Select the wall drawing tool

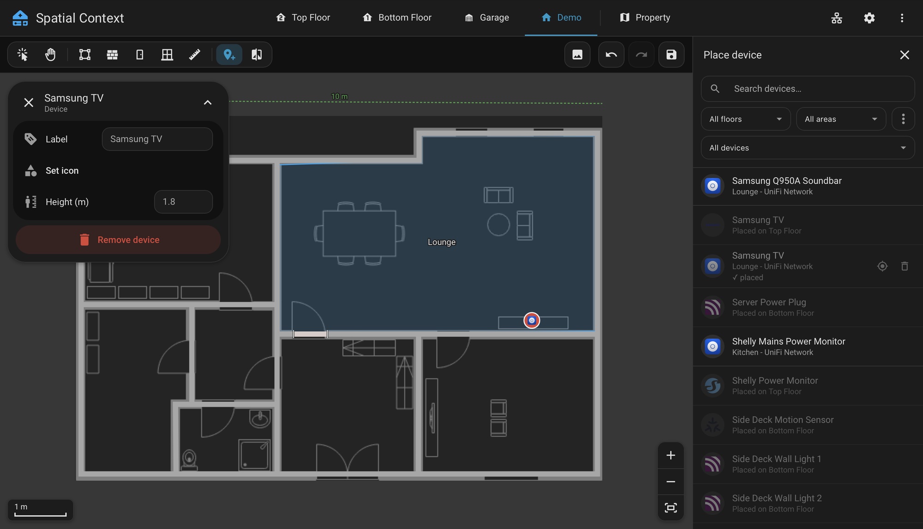pyautogui.click(x=112, y=54)
